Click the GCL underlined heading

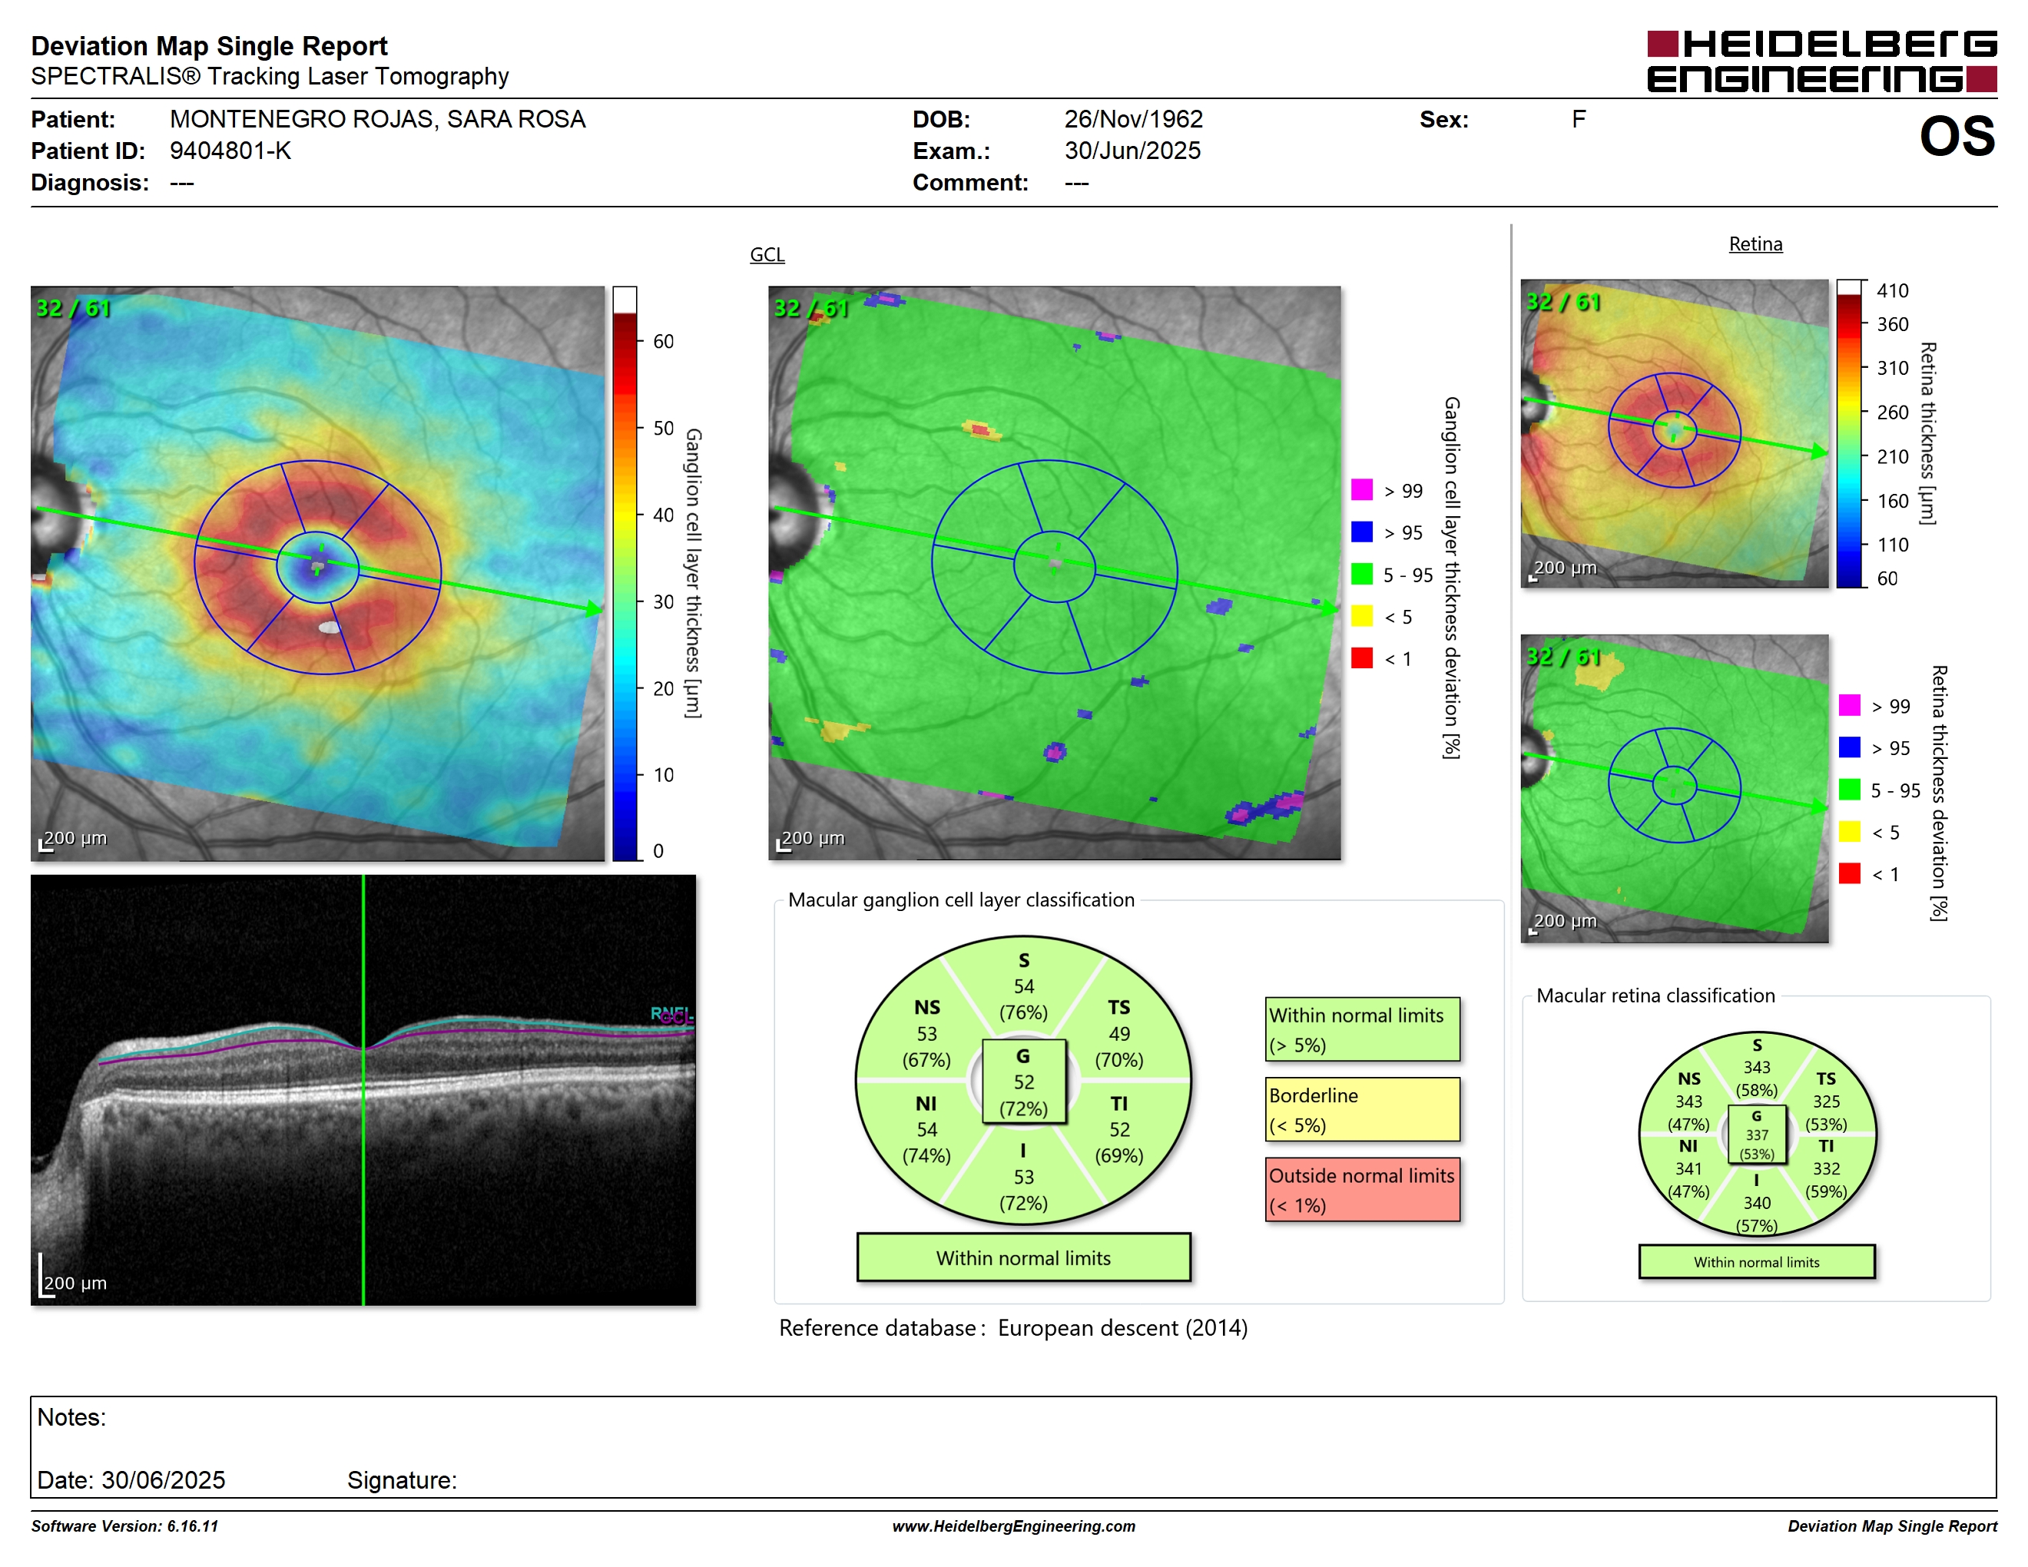point(767,254)
